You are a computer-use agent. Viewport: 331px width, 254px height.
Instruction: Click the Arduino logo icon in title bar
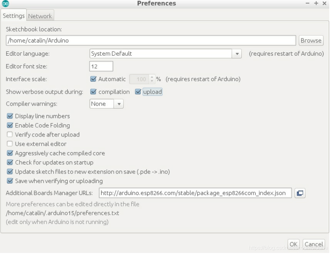tap(5, 4)
